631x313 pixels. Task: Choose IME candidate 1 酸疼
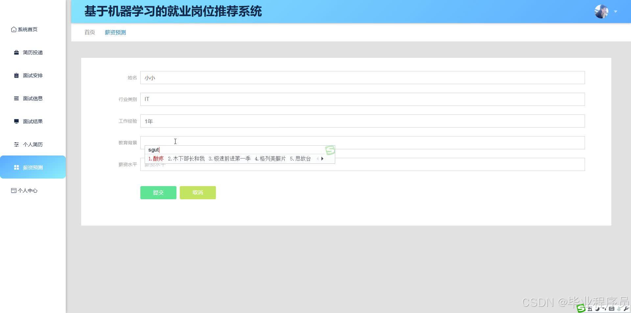pyautogui.click(x=156, y=159)
